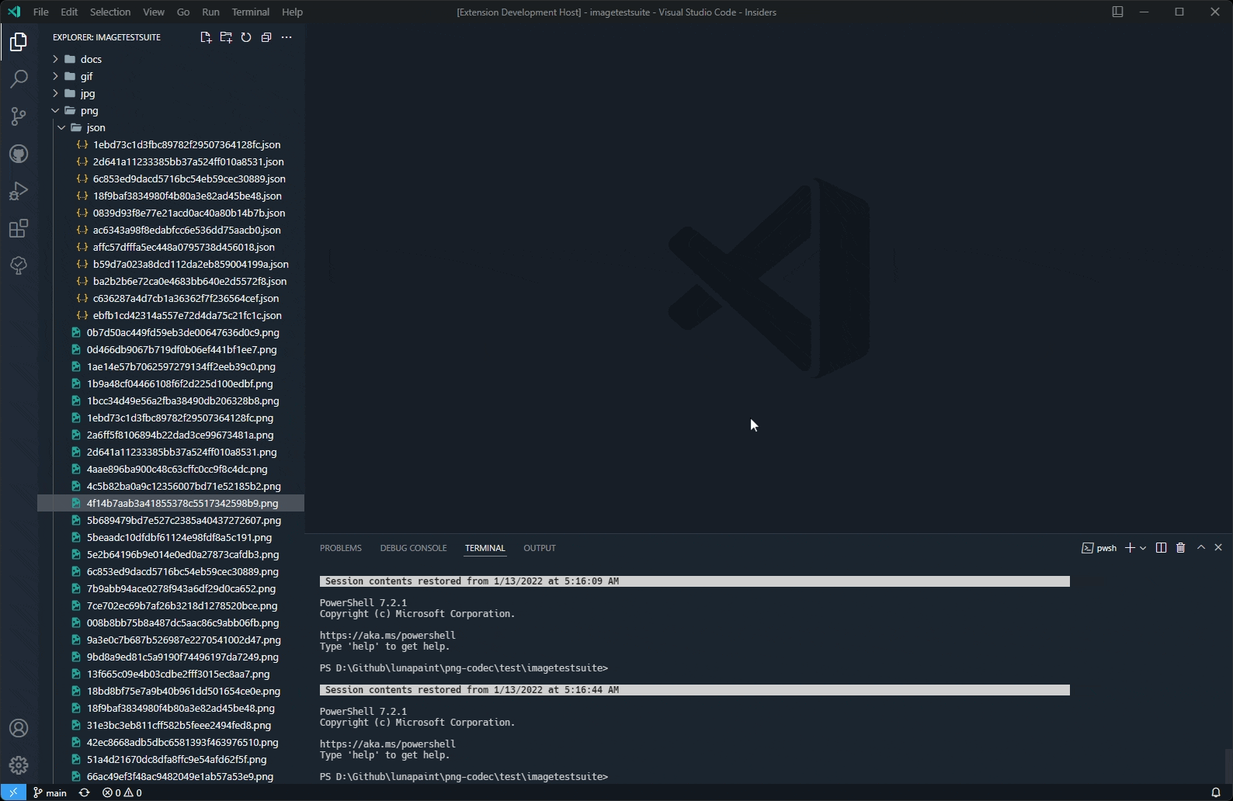Open the Terminal menu
Image resolution: width=1233 pixels, height=801 pixels.
click(251, 12)
